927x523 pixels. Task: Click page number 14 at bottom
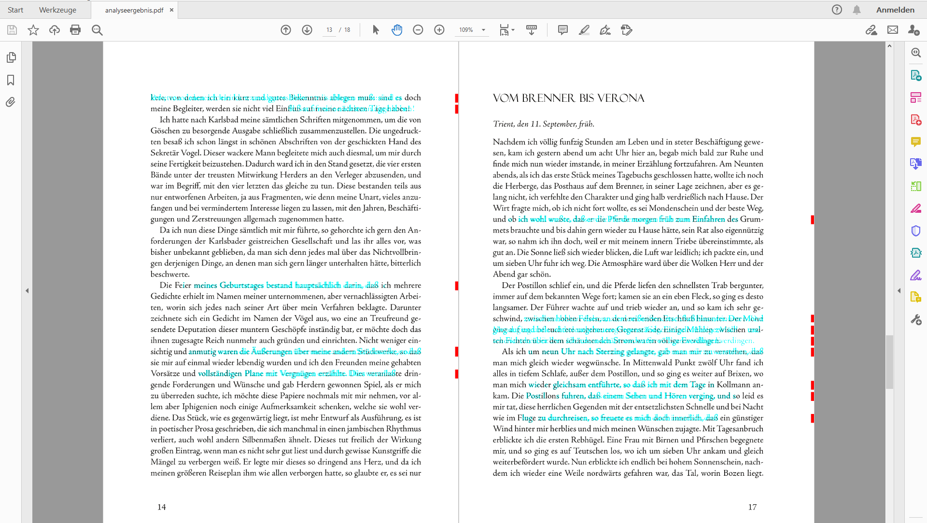tap(162, 507)
